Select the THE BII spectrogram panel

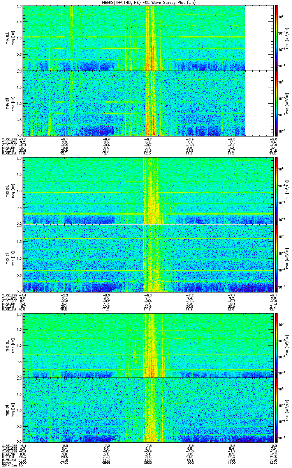click(x=149, y=410)
